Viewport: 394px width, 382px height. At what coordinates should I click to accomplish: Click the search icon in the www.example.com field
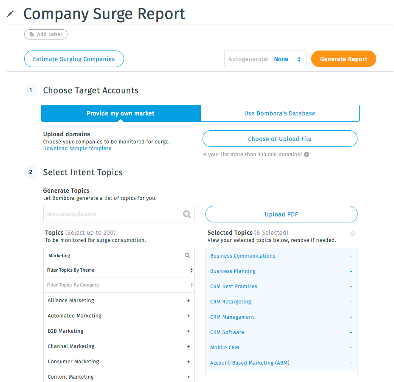coord(187,214)
